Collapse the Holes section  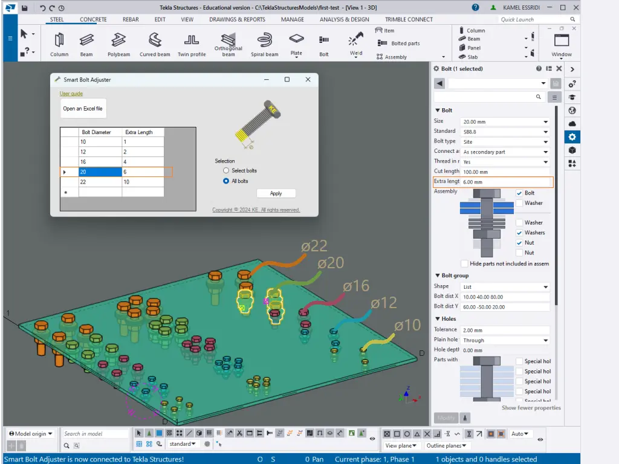click(438, 319)
